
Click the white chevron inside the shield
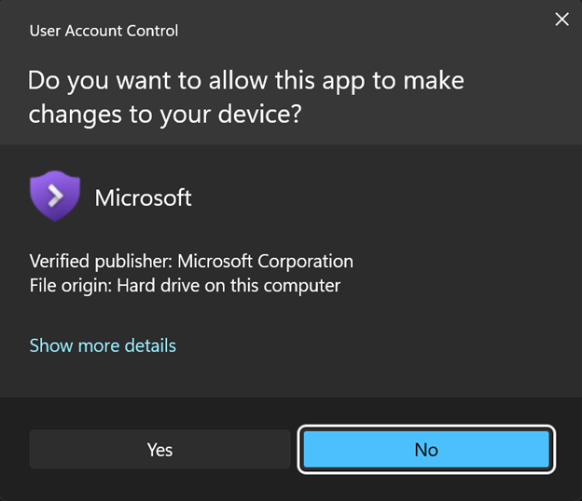tap(55, 195)
